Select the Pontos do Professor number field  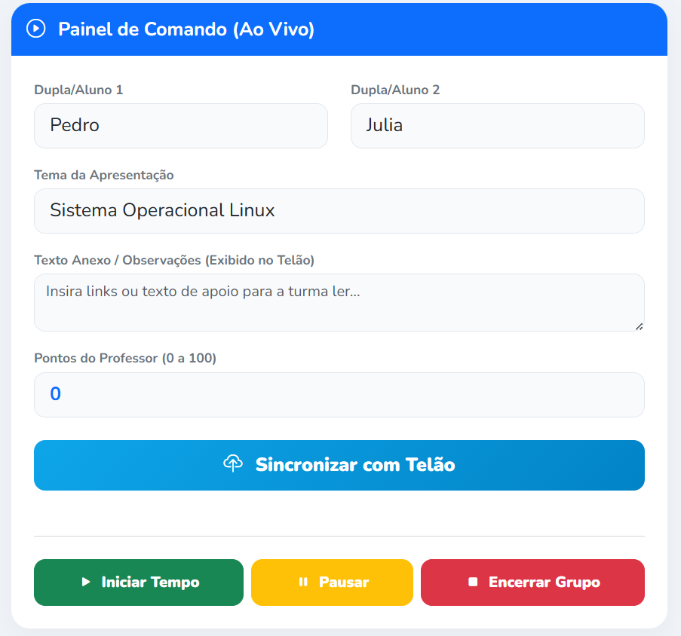pos(339,394)
